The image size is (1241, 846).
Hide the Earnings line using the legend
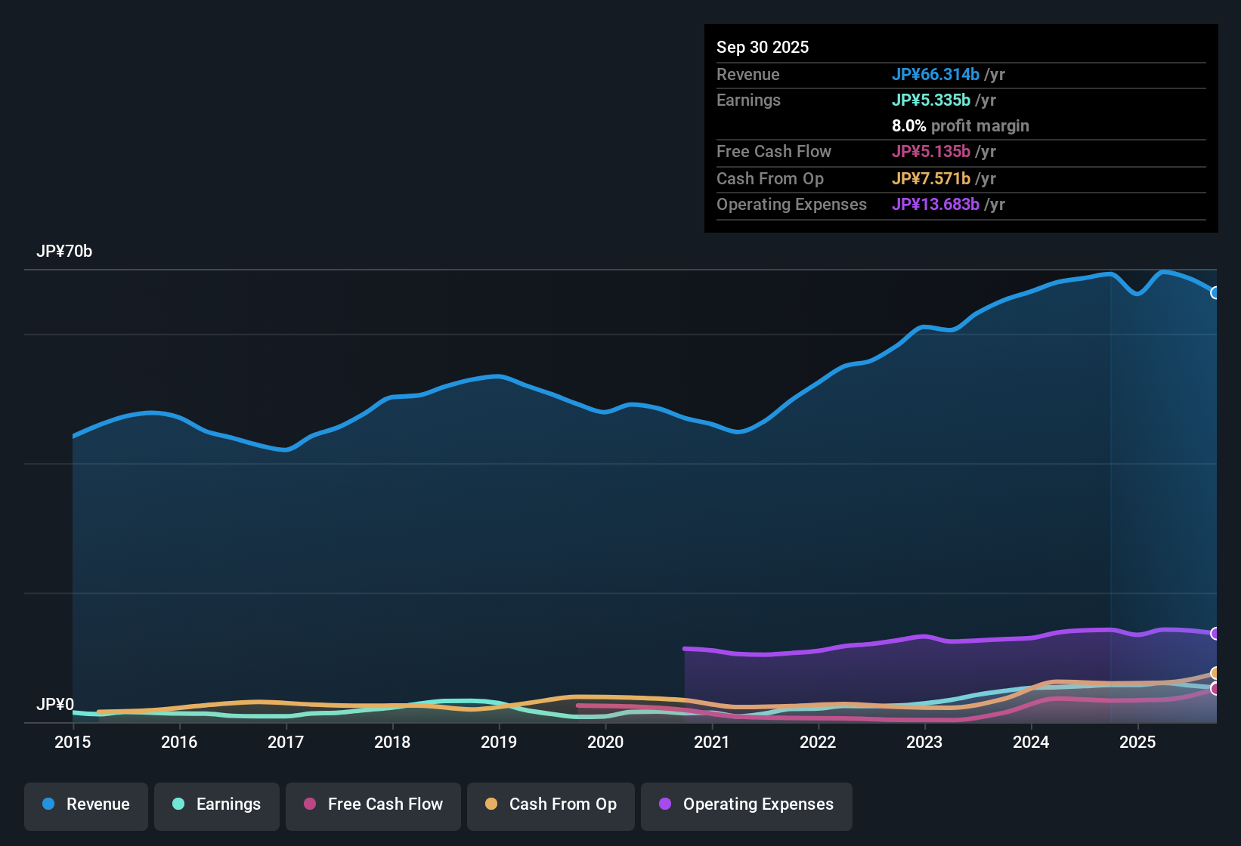pos(216,804)
